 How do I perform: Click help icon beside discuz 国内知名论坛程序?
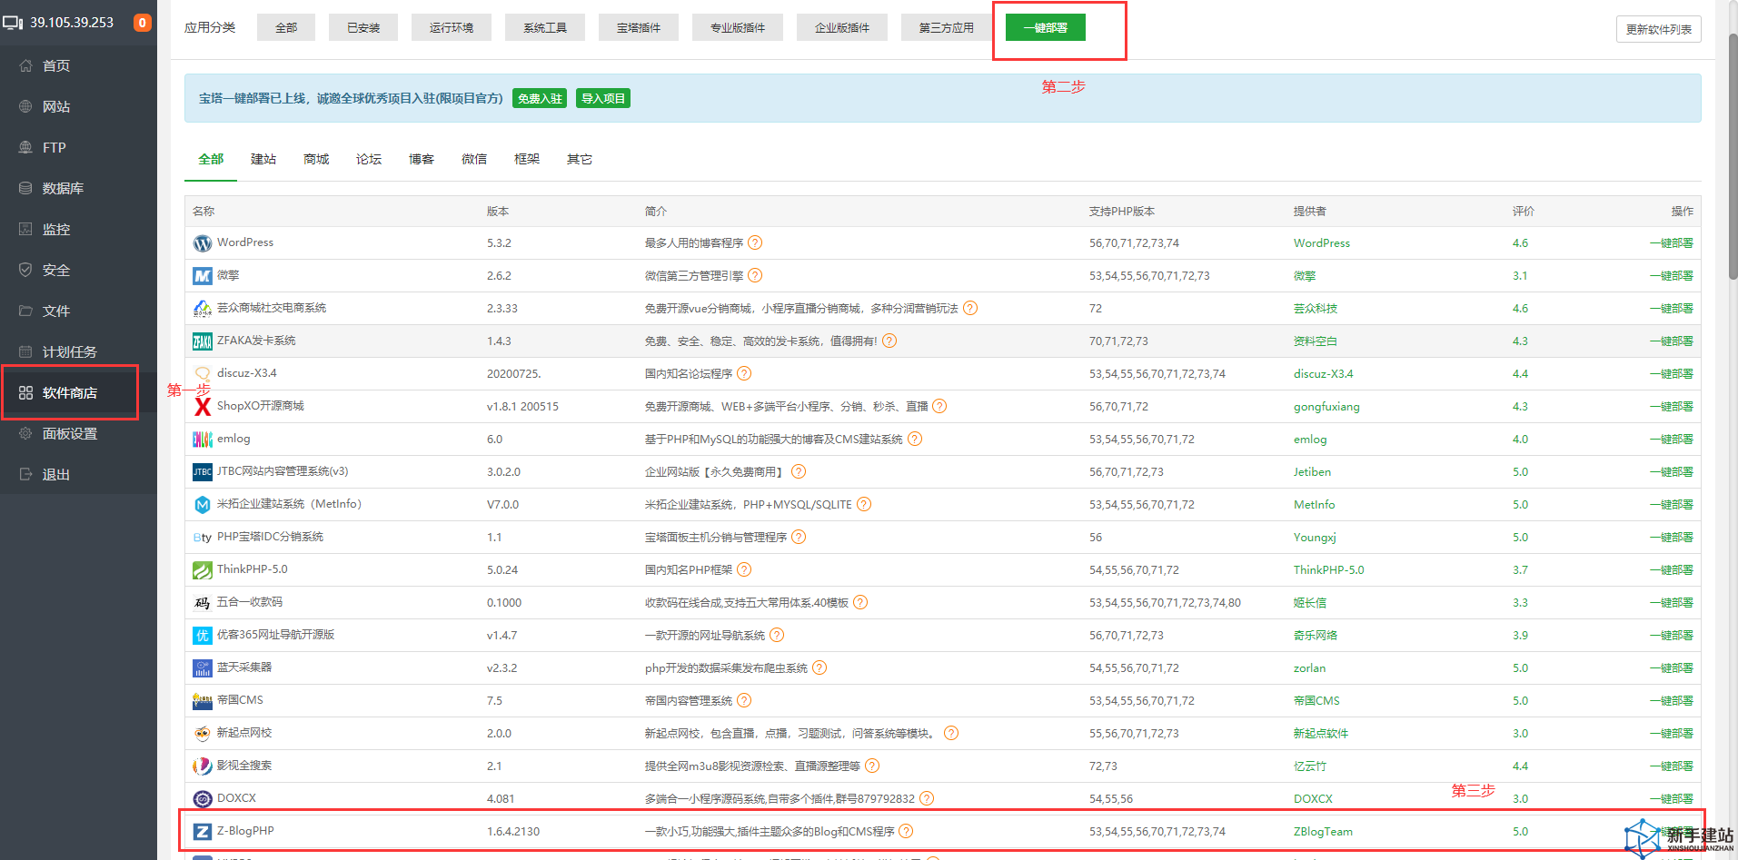click(x=744, y=373)
